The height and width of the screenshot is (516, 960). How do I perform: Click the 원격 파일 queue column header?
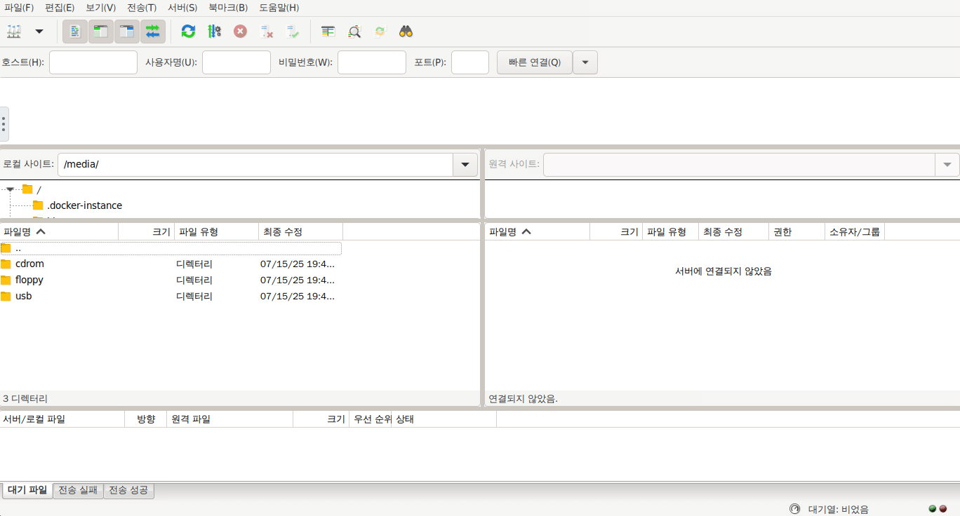230,419
